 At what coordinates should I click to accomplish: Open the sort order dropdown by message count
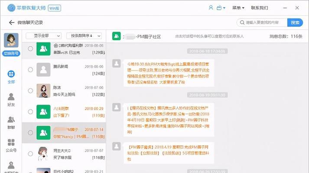pyautogui.click(x=84, y=36)
